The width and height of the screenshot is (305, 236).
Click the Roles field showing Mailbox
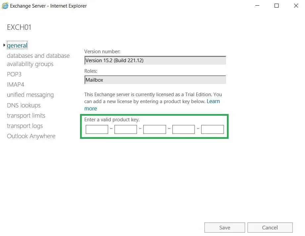(155, 80)
